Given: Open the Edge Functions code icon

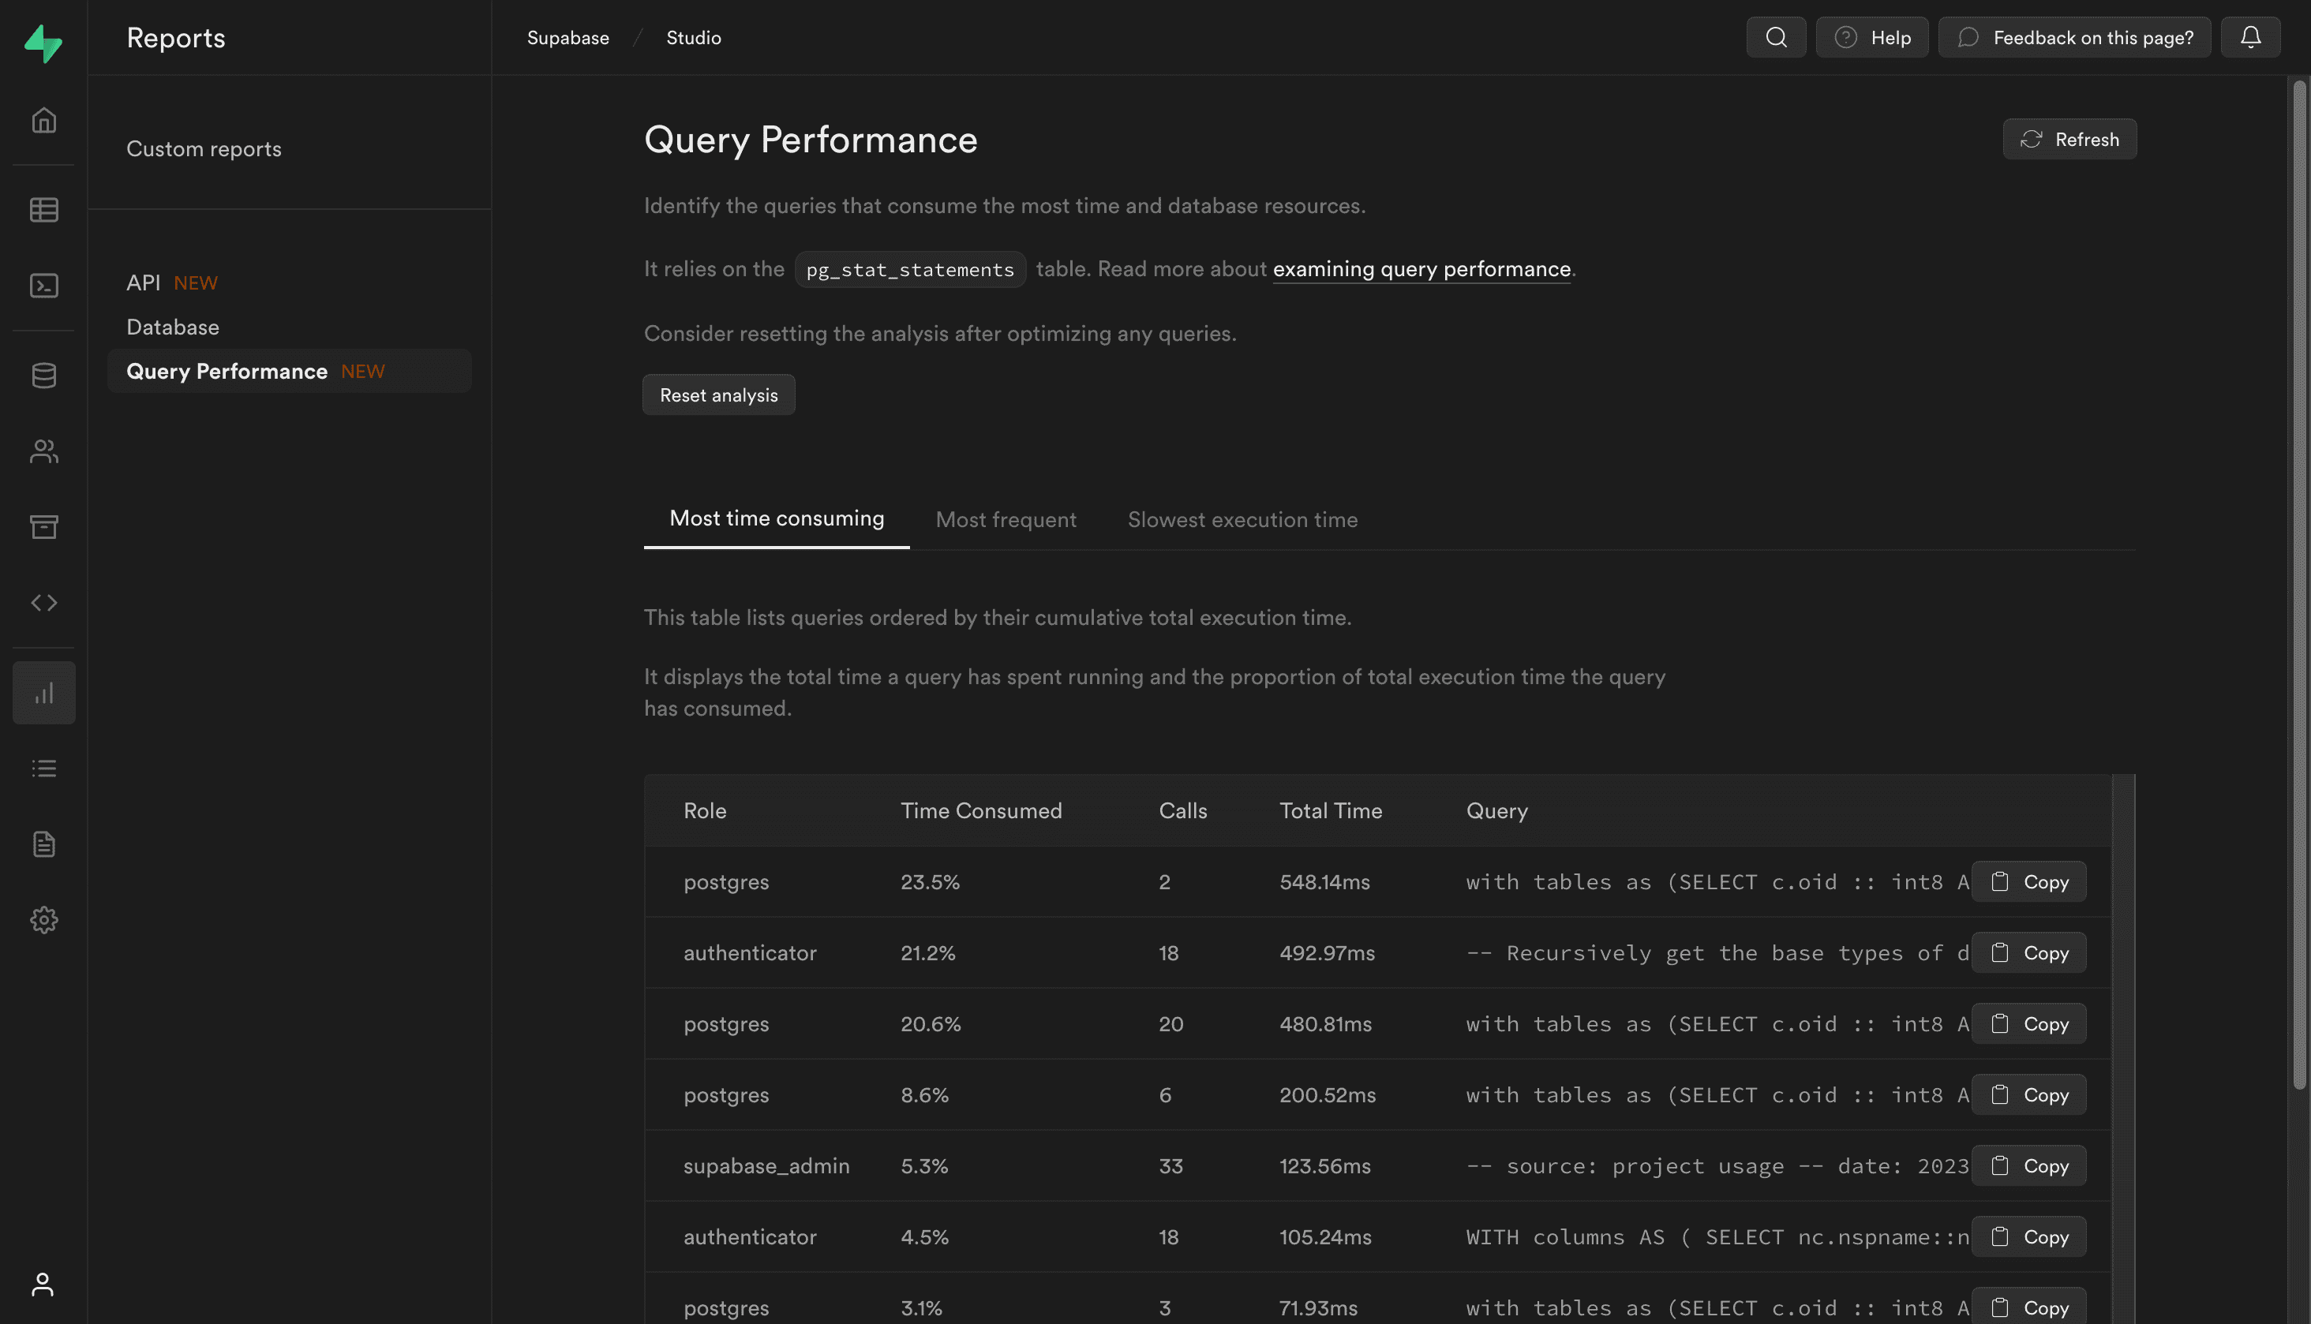Looking at the screenshot, I should point(43,602).
